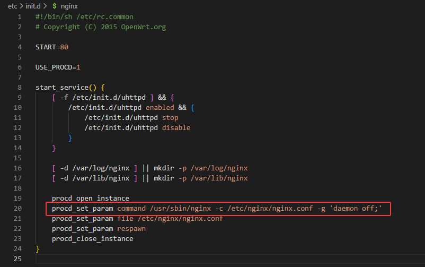
Task: Expand the chevron after 'etc' breadcrumb
Action: pos(21,6)
